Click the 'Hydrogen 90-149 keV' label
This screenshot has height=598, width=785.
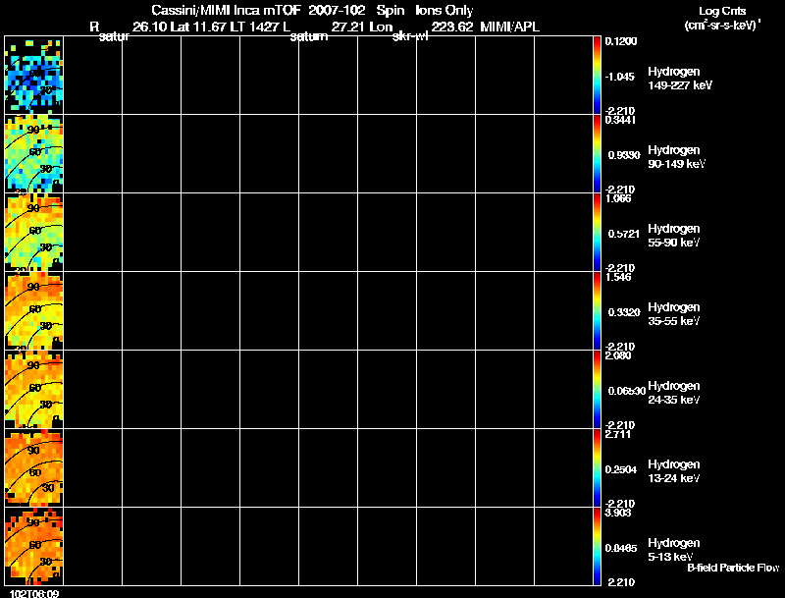[x=676, y=157]
